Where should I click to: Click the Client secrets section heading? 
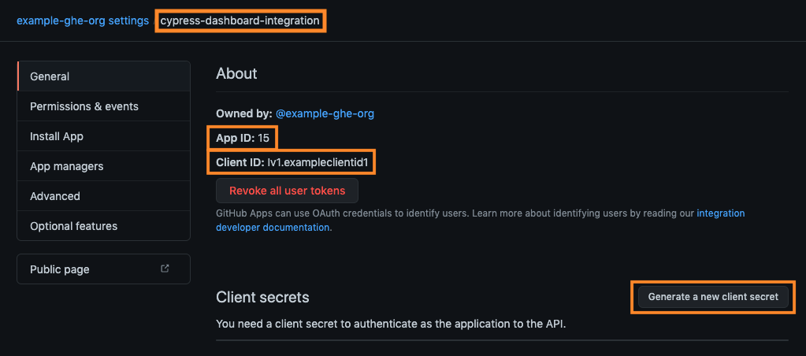coord(262,297)
